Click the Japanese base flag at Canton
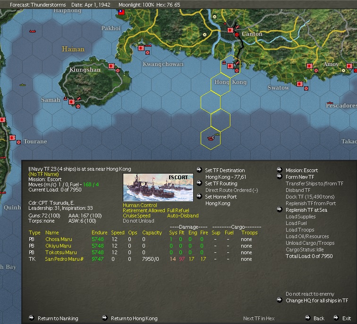This screenshot has width=357, height=324. pyautogui.click(x=230, y=30)
